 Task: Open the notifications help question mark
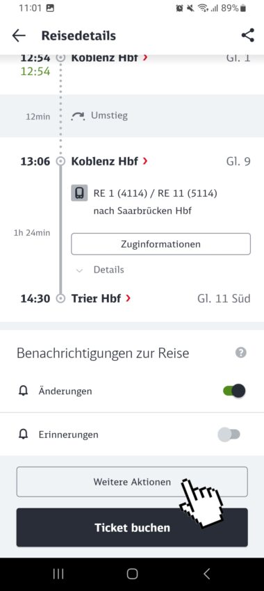click(240, 353)
